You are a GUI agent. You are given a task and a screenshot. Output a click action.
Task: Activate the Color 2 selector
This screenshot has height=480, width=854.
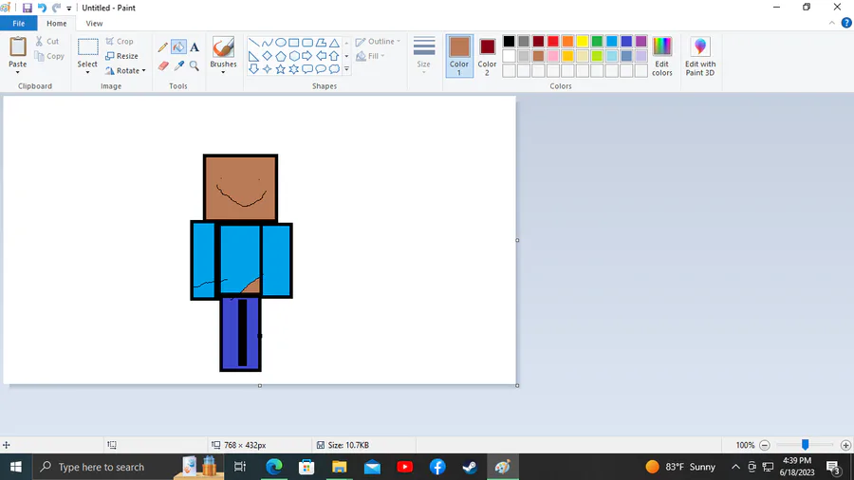coord(487,56)
